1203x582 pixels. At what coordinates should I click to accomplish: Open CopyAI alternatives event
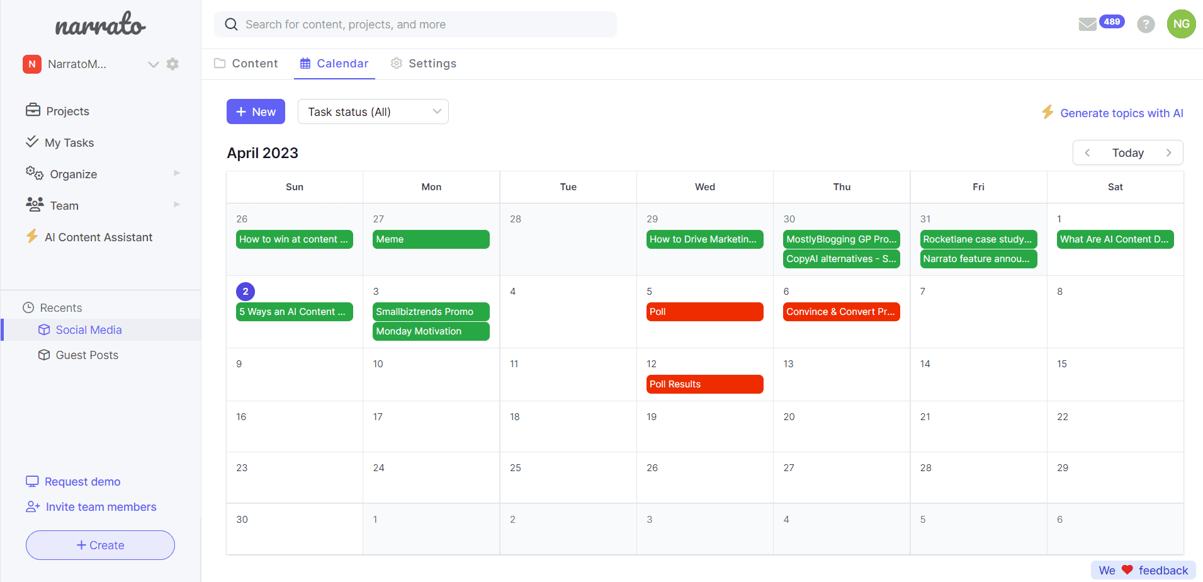coord(841,259)
